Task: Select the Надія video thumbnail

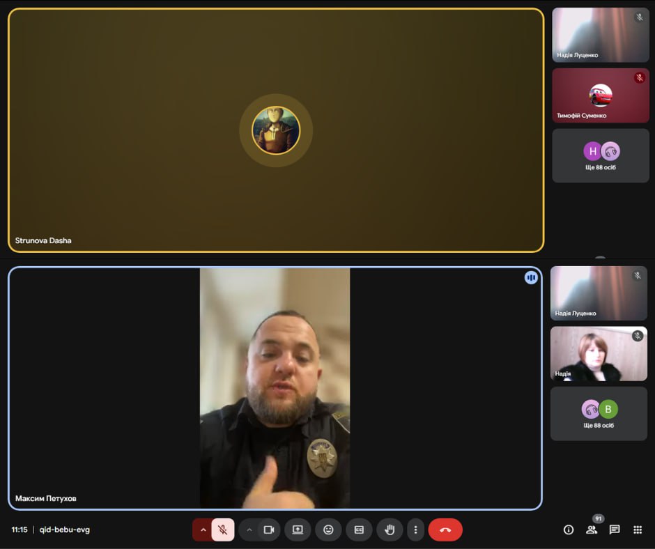Action: (x=599, y=353)
